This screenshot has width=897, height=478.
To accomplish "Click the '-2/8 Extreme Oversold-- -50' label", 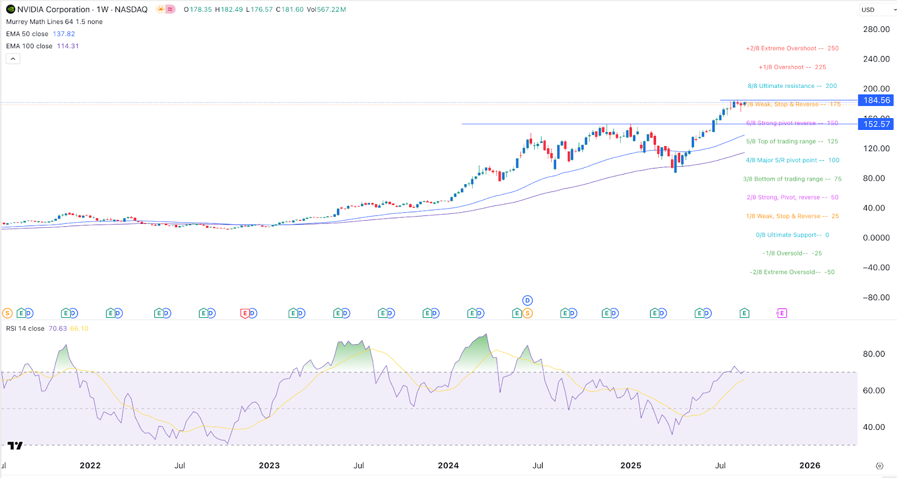I will point(792,273).
